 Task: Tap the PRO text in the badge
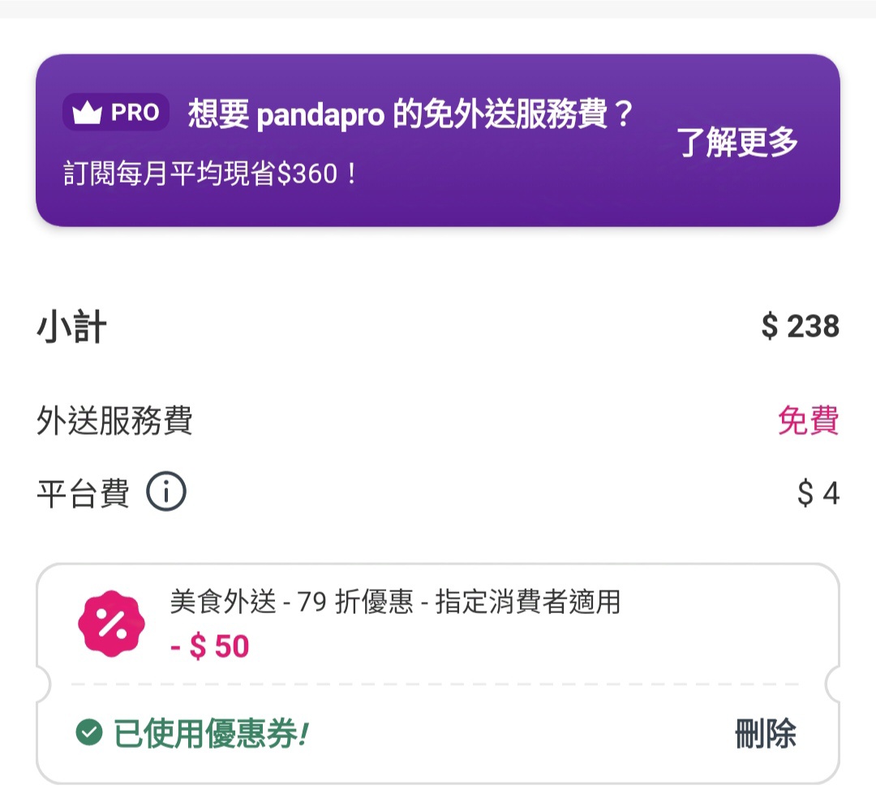point(135,113)
